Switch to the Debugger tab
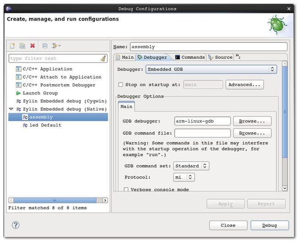 pyautogui.click(x=152, y=57)
